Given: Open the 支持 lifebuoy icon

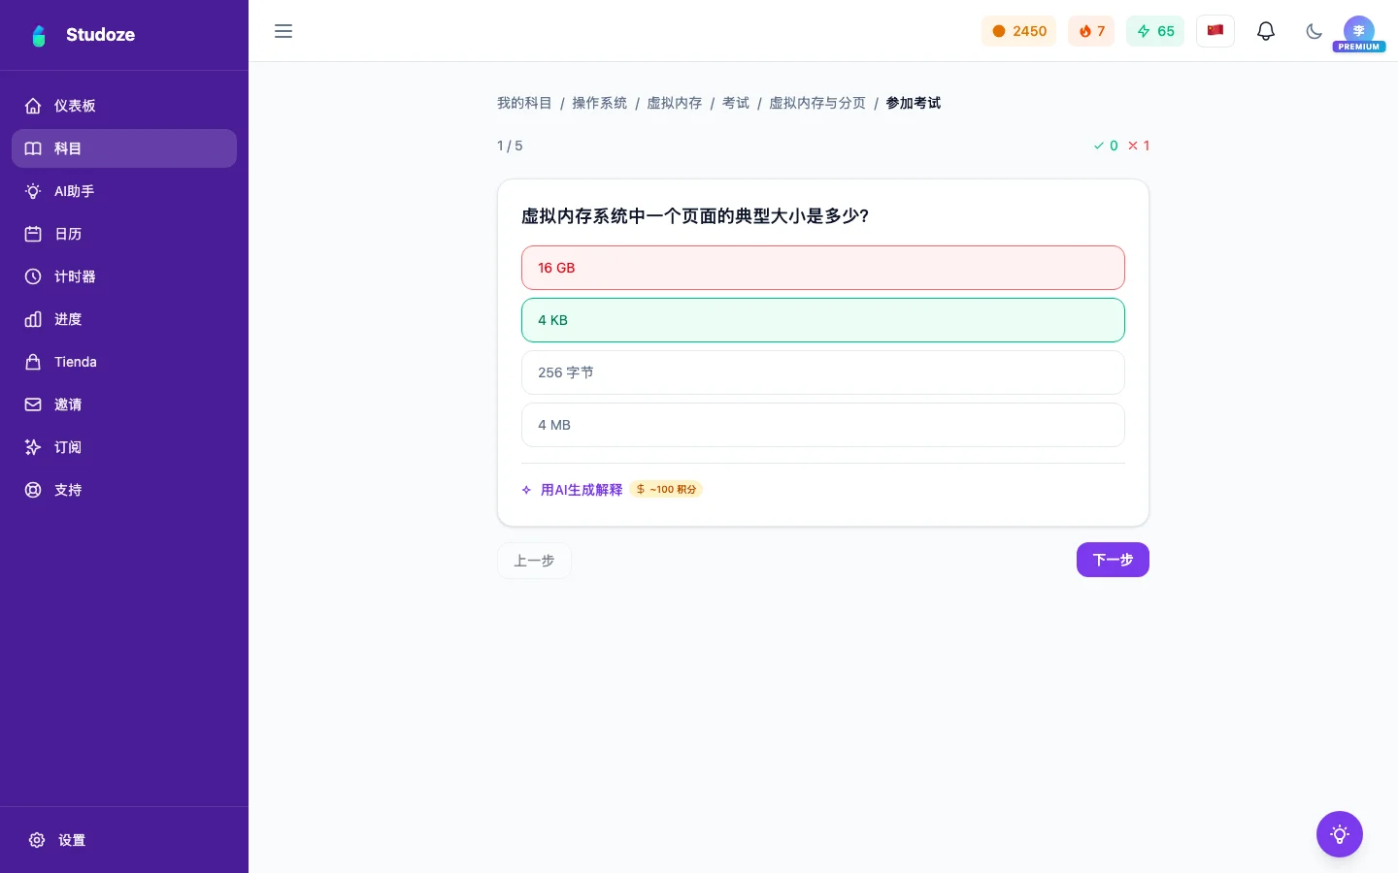Looking at the screenshot, I should [33, 490].
